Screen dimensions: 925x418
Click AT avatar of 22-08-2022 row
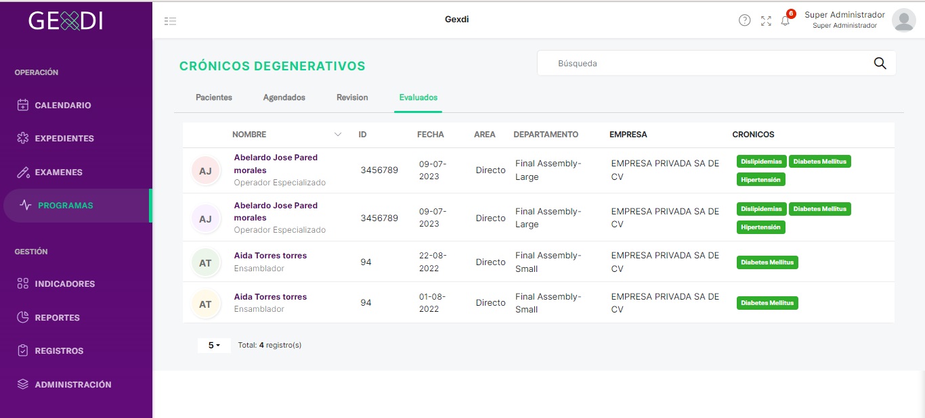tap(205, 262)
